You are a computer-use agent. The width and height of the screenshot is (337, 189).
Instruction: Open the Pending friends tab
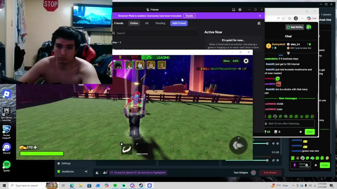(x=160, y=23)
